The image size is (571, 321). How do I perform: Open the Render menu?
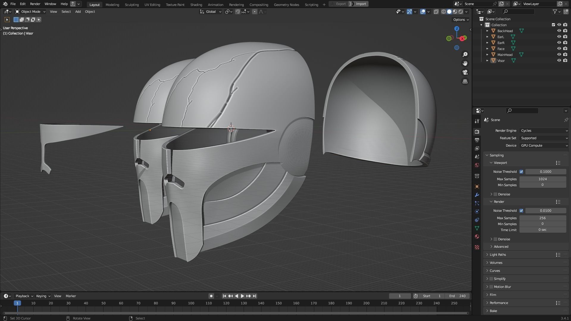point(35,4)
